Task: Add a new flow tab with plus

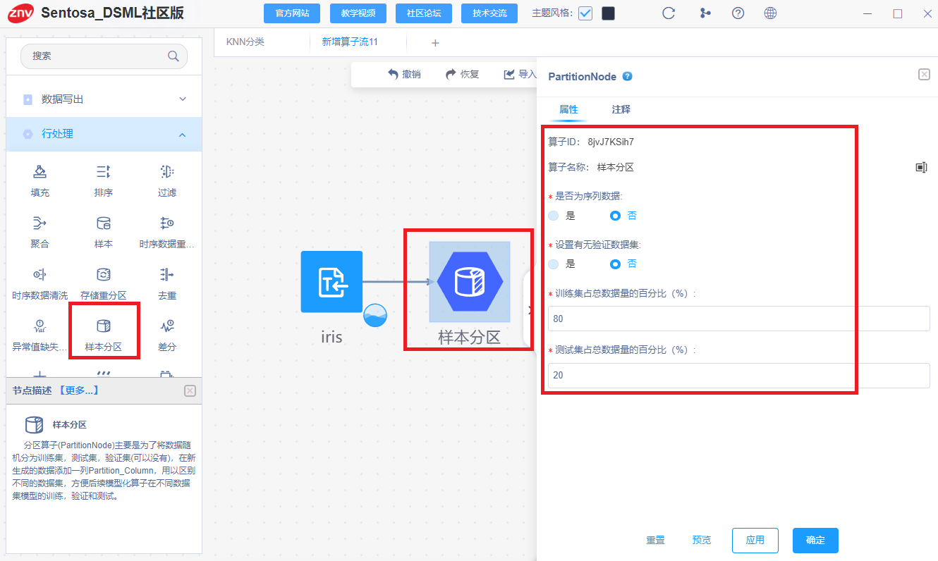Action: click(435, 43)
